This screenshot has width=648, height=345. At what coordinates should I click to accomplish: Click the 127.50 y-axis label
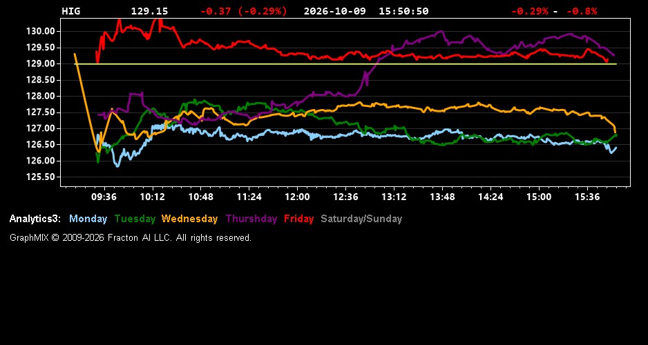(x=41, y=112)
